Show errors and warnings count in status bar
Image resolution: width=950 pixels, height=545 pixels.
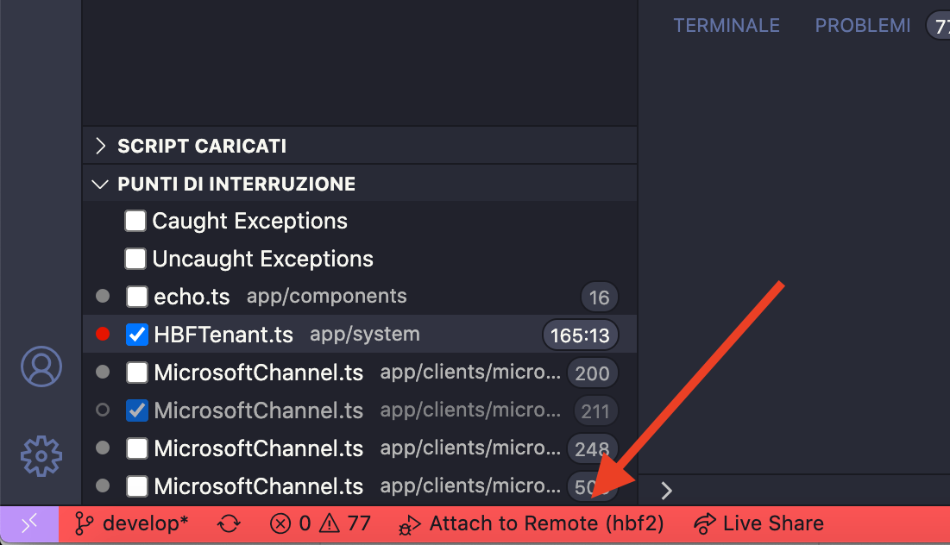click(320, 523)
